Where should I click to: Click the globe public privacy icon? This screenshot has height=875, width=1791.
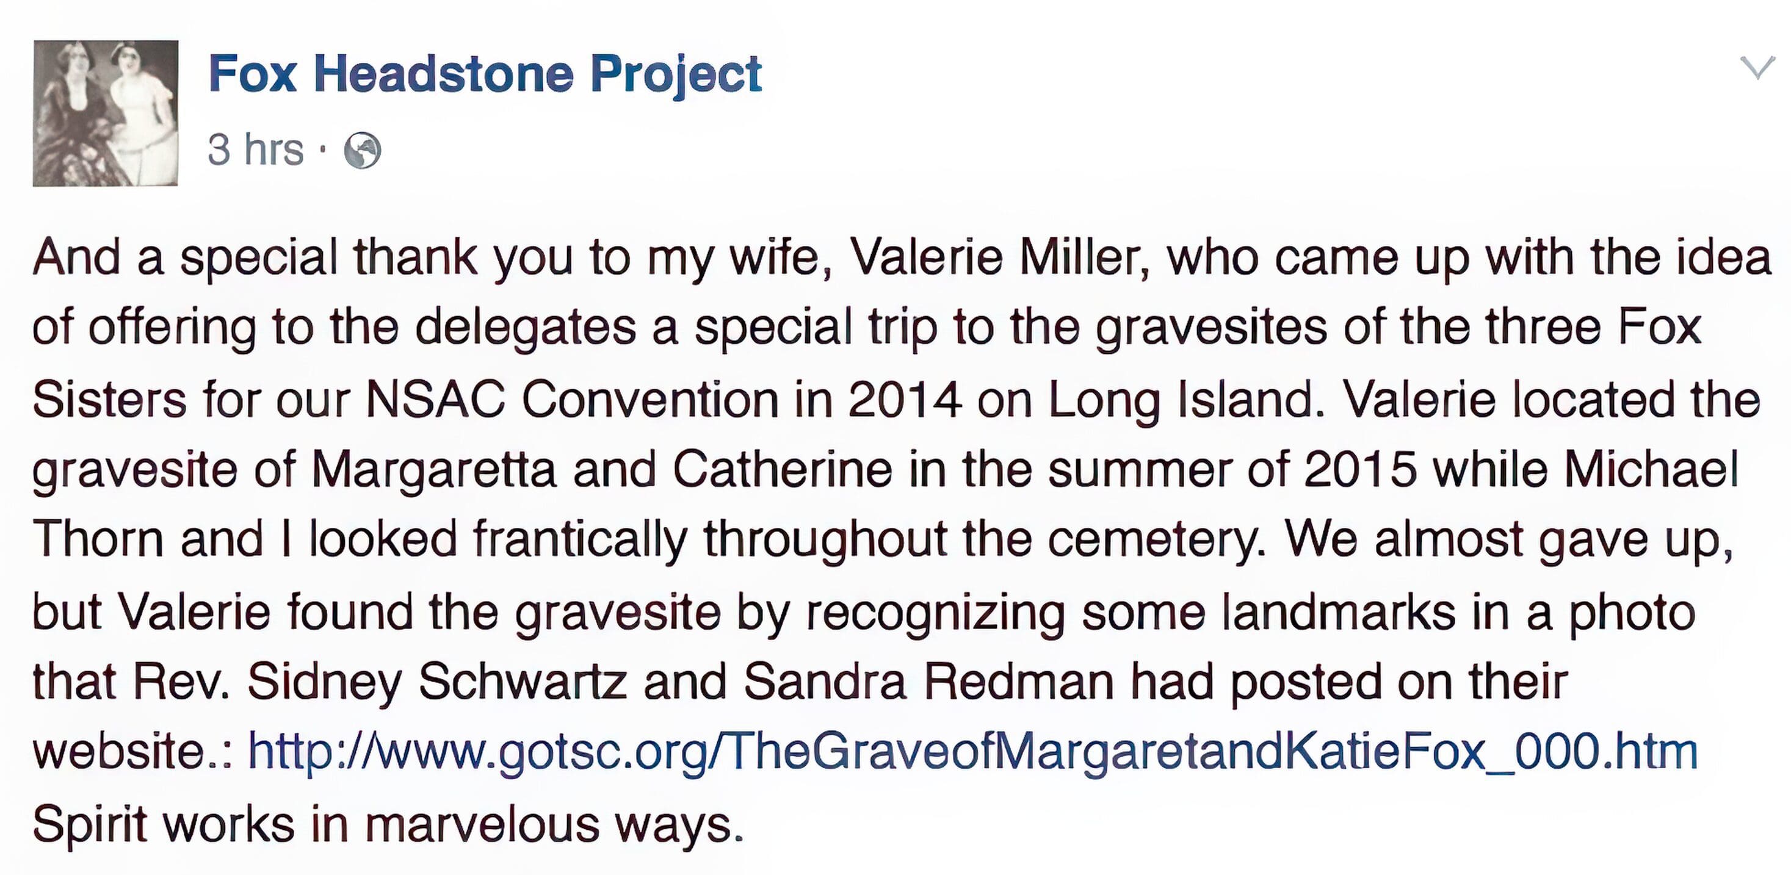click(363, 150)
